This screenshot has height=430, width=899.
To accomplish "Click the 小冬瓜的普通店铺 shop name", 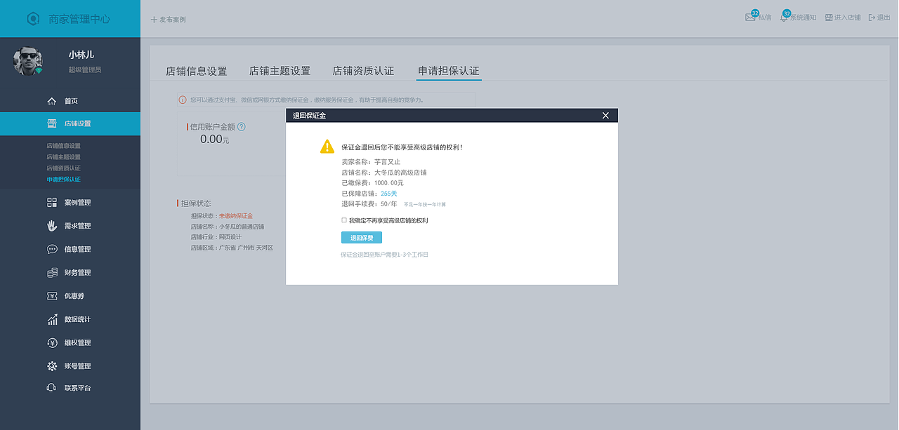I will [242, 227].
